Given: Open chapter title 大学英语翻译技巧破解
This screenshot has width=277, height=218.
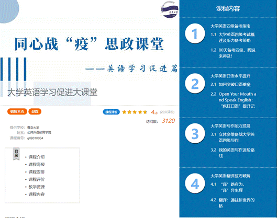Looking at the screenshot, I should click(230, 176).
